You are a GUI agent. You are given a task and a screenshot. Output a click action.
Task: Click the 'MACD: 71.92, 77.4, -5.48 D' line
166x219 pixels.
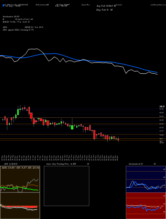click(16, 22)
